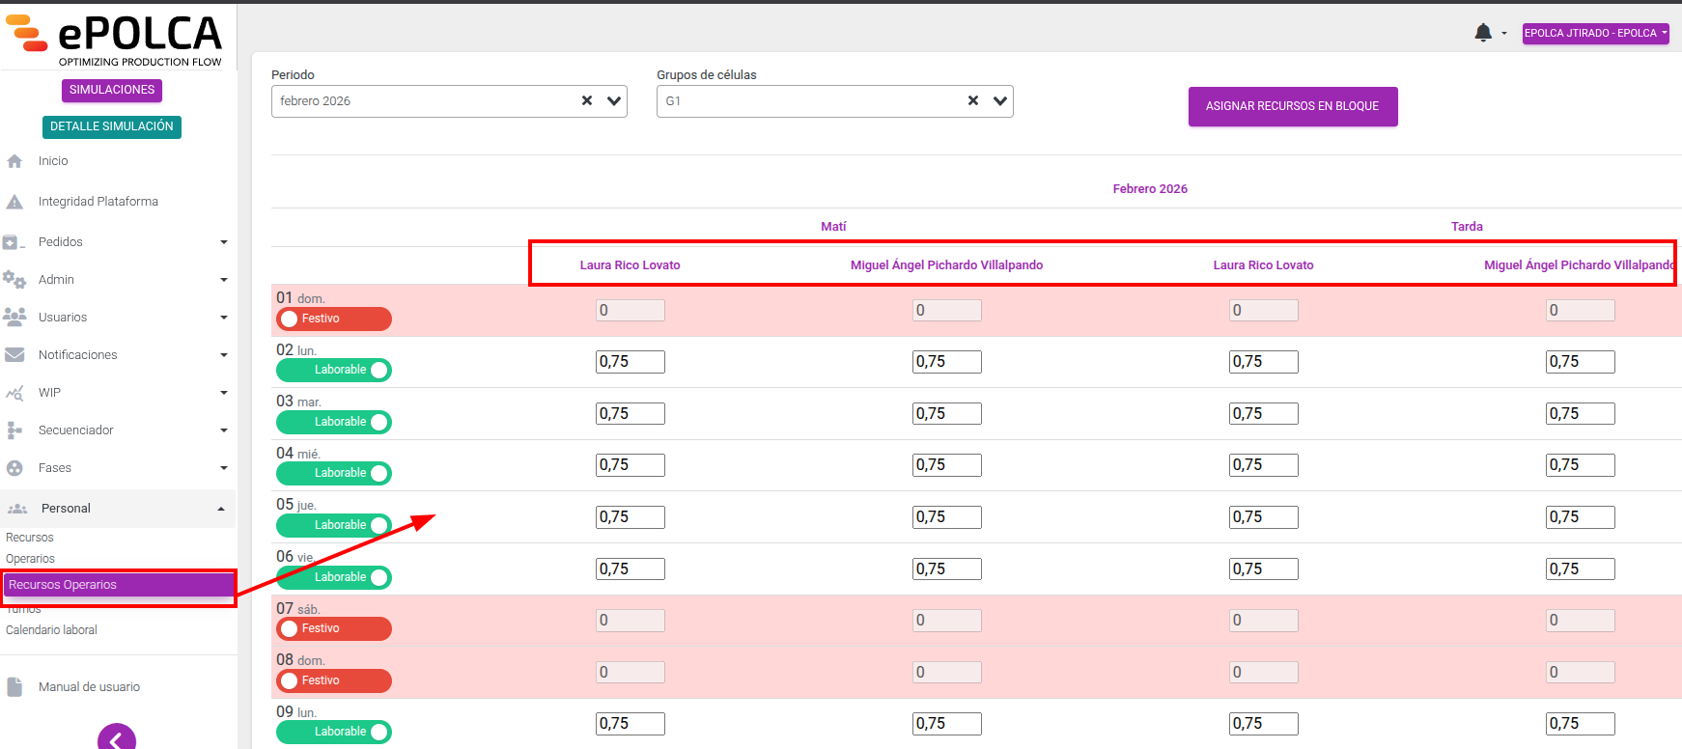Click the Inicio home icon
Viewport: 1682px width, 749px height.
coord(14,161)
